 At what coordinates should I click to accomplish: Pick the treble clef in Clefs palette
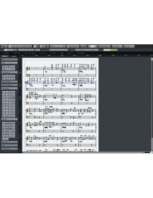[4, 67]
